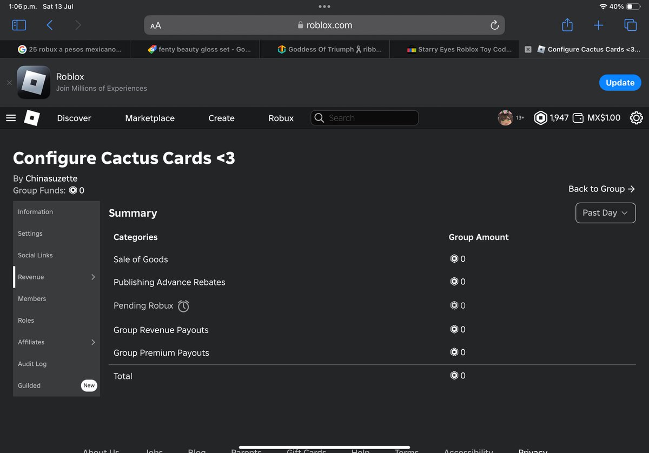Toggle the Safari sidebar icon
This screenshot has width=649, height=453.
tap(19, 25)
